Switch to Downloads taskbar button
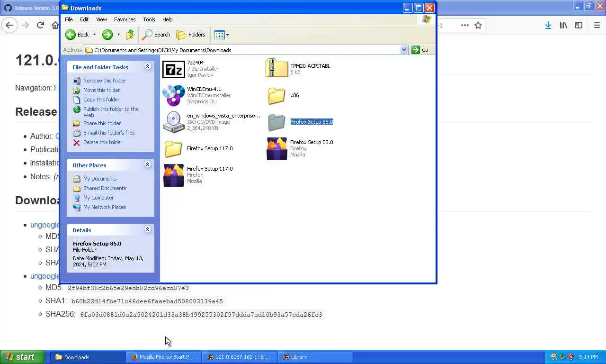 click(88, 357)
